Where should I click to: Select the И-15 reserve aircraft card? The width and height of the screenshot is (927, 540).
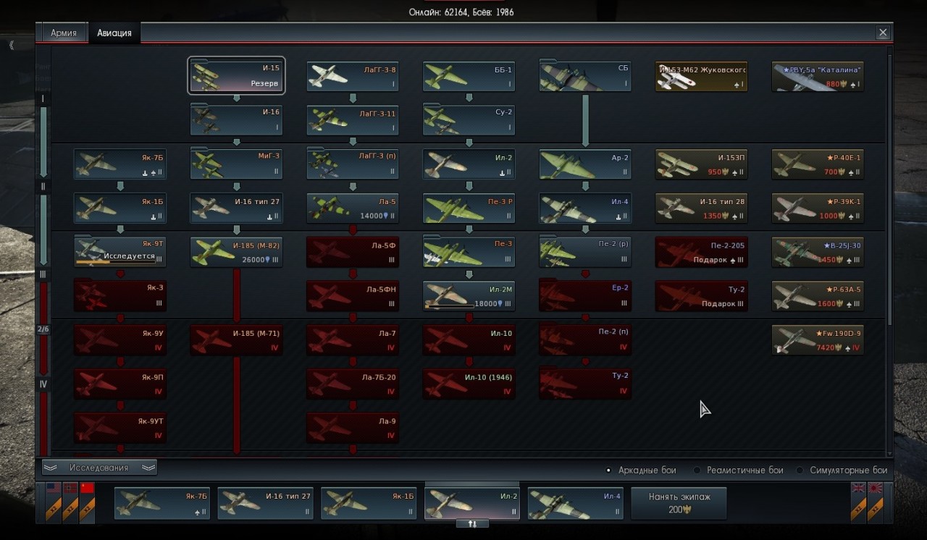point(237,76)
